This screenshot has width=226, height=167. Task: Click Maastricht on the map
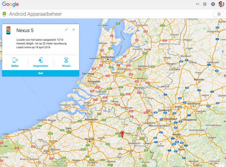(x=134, y=143)
